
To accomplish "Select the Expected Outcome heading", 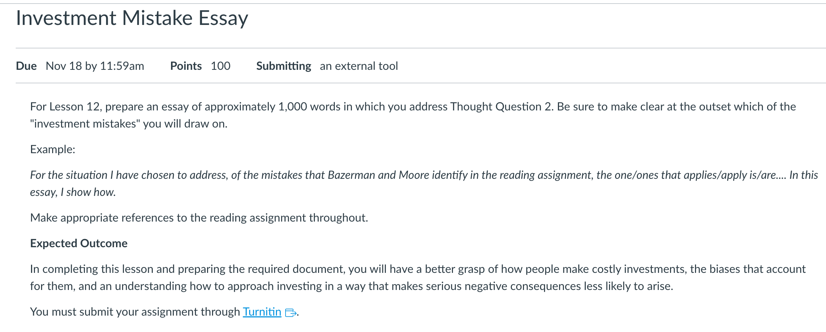I will pos(79,243).
